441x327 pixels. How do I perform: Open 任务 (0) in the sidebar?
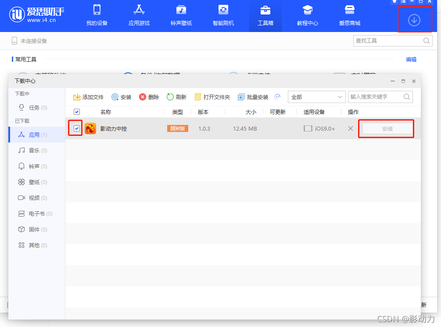point(37,107)
